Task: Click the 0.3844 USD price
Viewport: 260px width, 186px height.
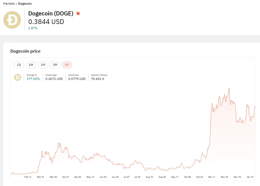Action: pyautogui.click(x=46, y=22)
